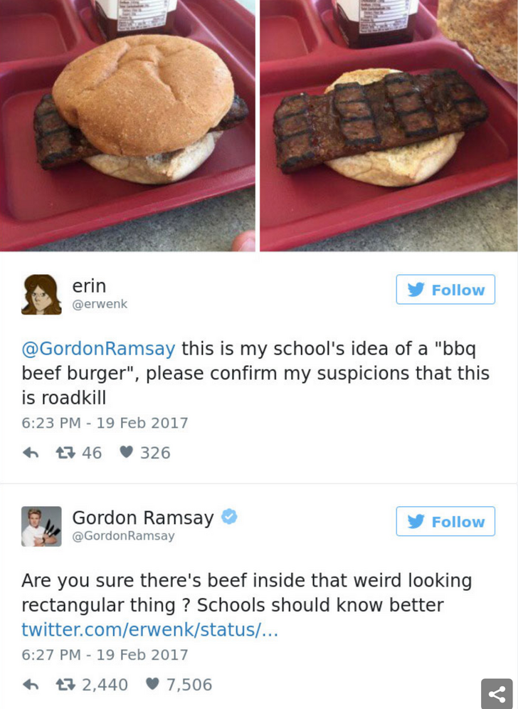Screen dimensions: 518x709
Task: Open the share icon in the bottom corner
Action: 497,693
